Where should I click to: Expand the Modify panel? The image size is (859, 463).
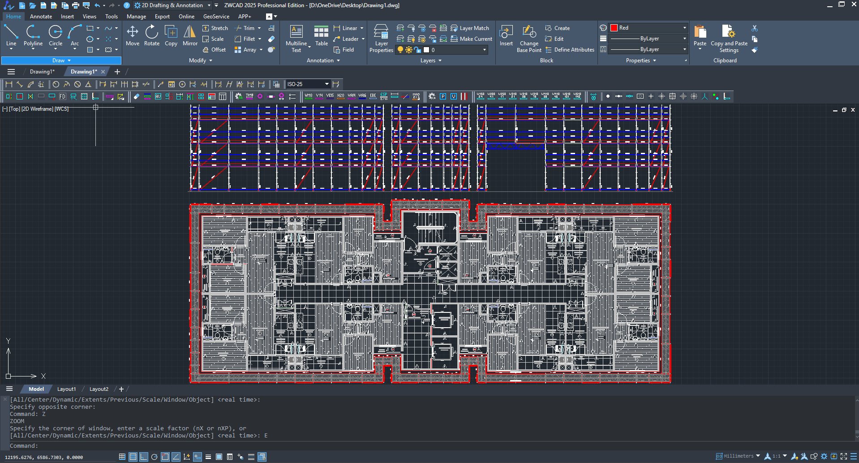pyautogui.click(x=200, y=61)
